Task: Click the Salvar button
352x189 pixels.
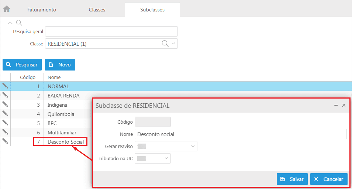Action: tap(292, 179)
